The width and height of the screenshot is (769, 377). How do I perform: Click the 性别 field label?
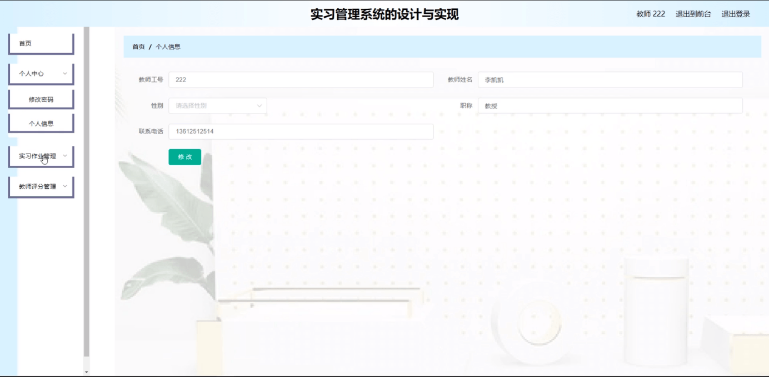tap(157, 105)
